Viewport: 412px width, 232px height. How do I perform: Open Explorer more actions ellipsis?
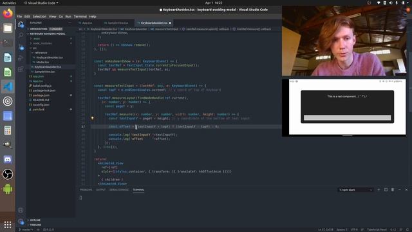pyautogui.click(x=70, y=23)
